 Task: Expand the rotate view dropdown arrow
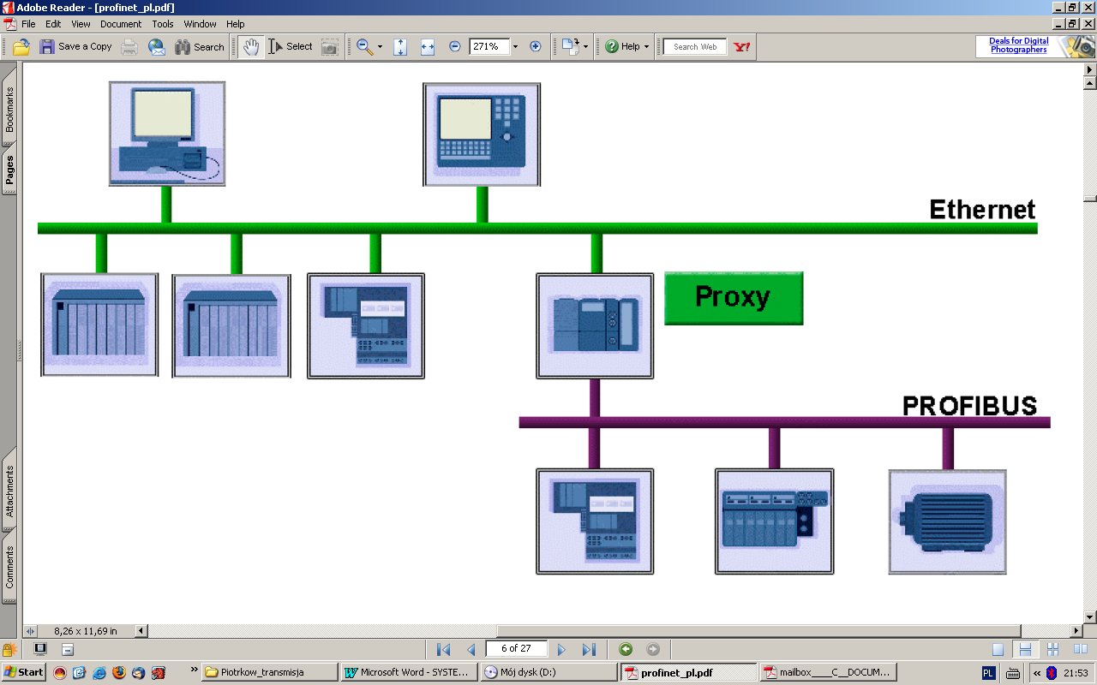click(x=586, y=47)
